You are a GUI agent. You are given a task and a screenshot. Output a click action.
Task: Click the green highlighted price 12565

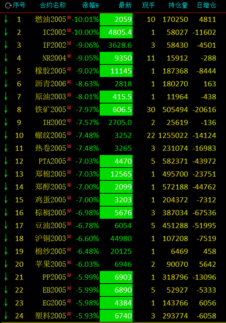tap(116, 174)
